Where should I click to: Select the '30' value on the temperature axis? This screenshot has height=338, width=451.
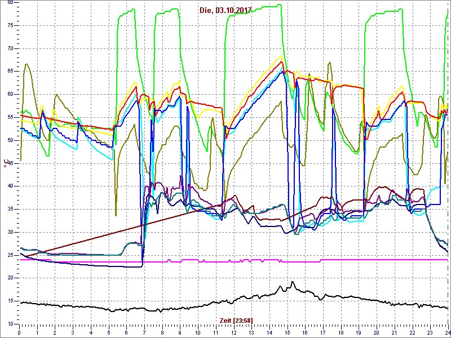[10, 232]
